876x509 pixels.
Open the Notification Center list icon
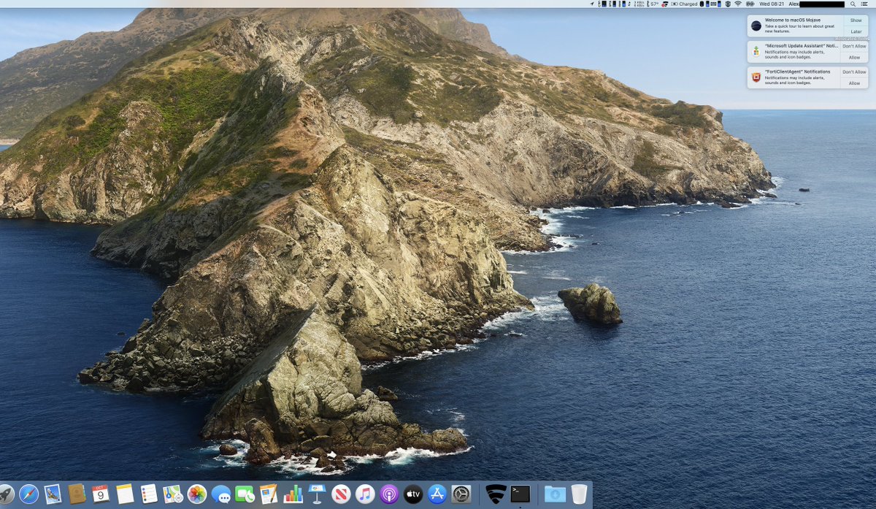pos(864,4)
